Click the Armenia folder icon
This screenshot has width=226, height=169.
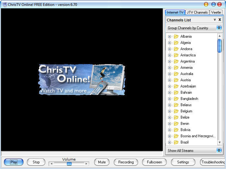176,68
